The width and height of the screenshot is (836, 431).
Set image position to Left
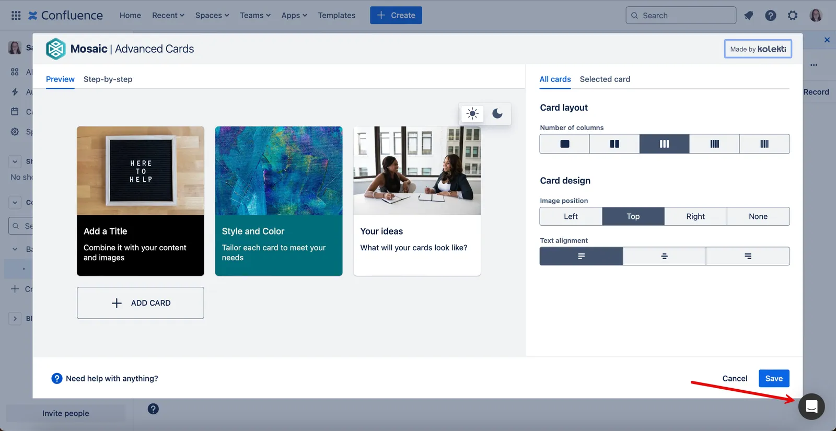pos(571,216)
